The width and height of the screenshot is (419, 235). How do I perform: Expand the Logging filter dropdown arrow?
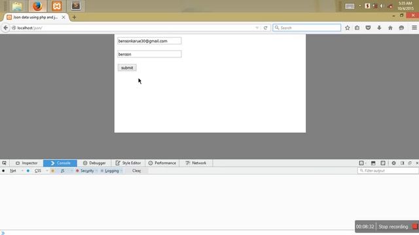pyautogui.click(x=121, y=171)
